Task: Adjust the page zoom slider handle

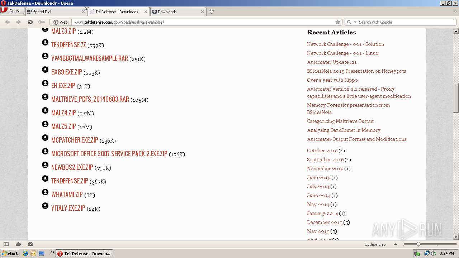Action: click(418, 244)
